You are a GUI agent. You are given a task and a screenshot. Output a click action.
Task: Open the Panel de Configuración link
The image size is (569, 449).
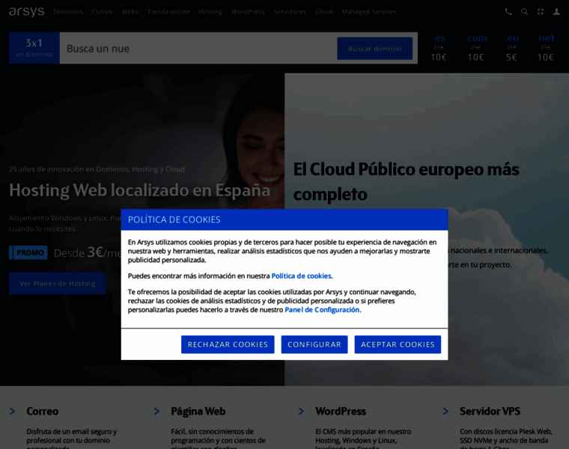click(x=322, y=310)
